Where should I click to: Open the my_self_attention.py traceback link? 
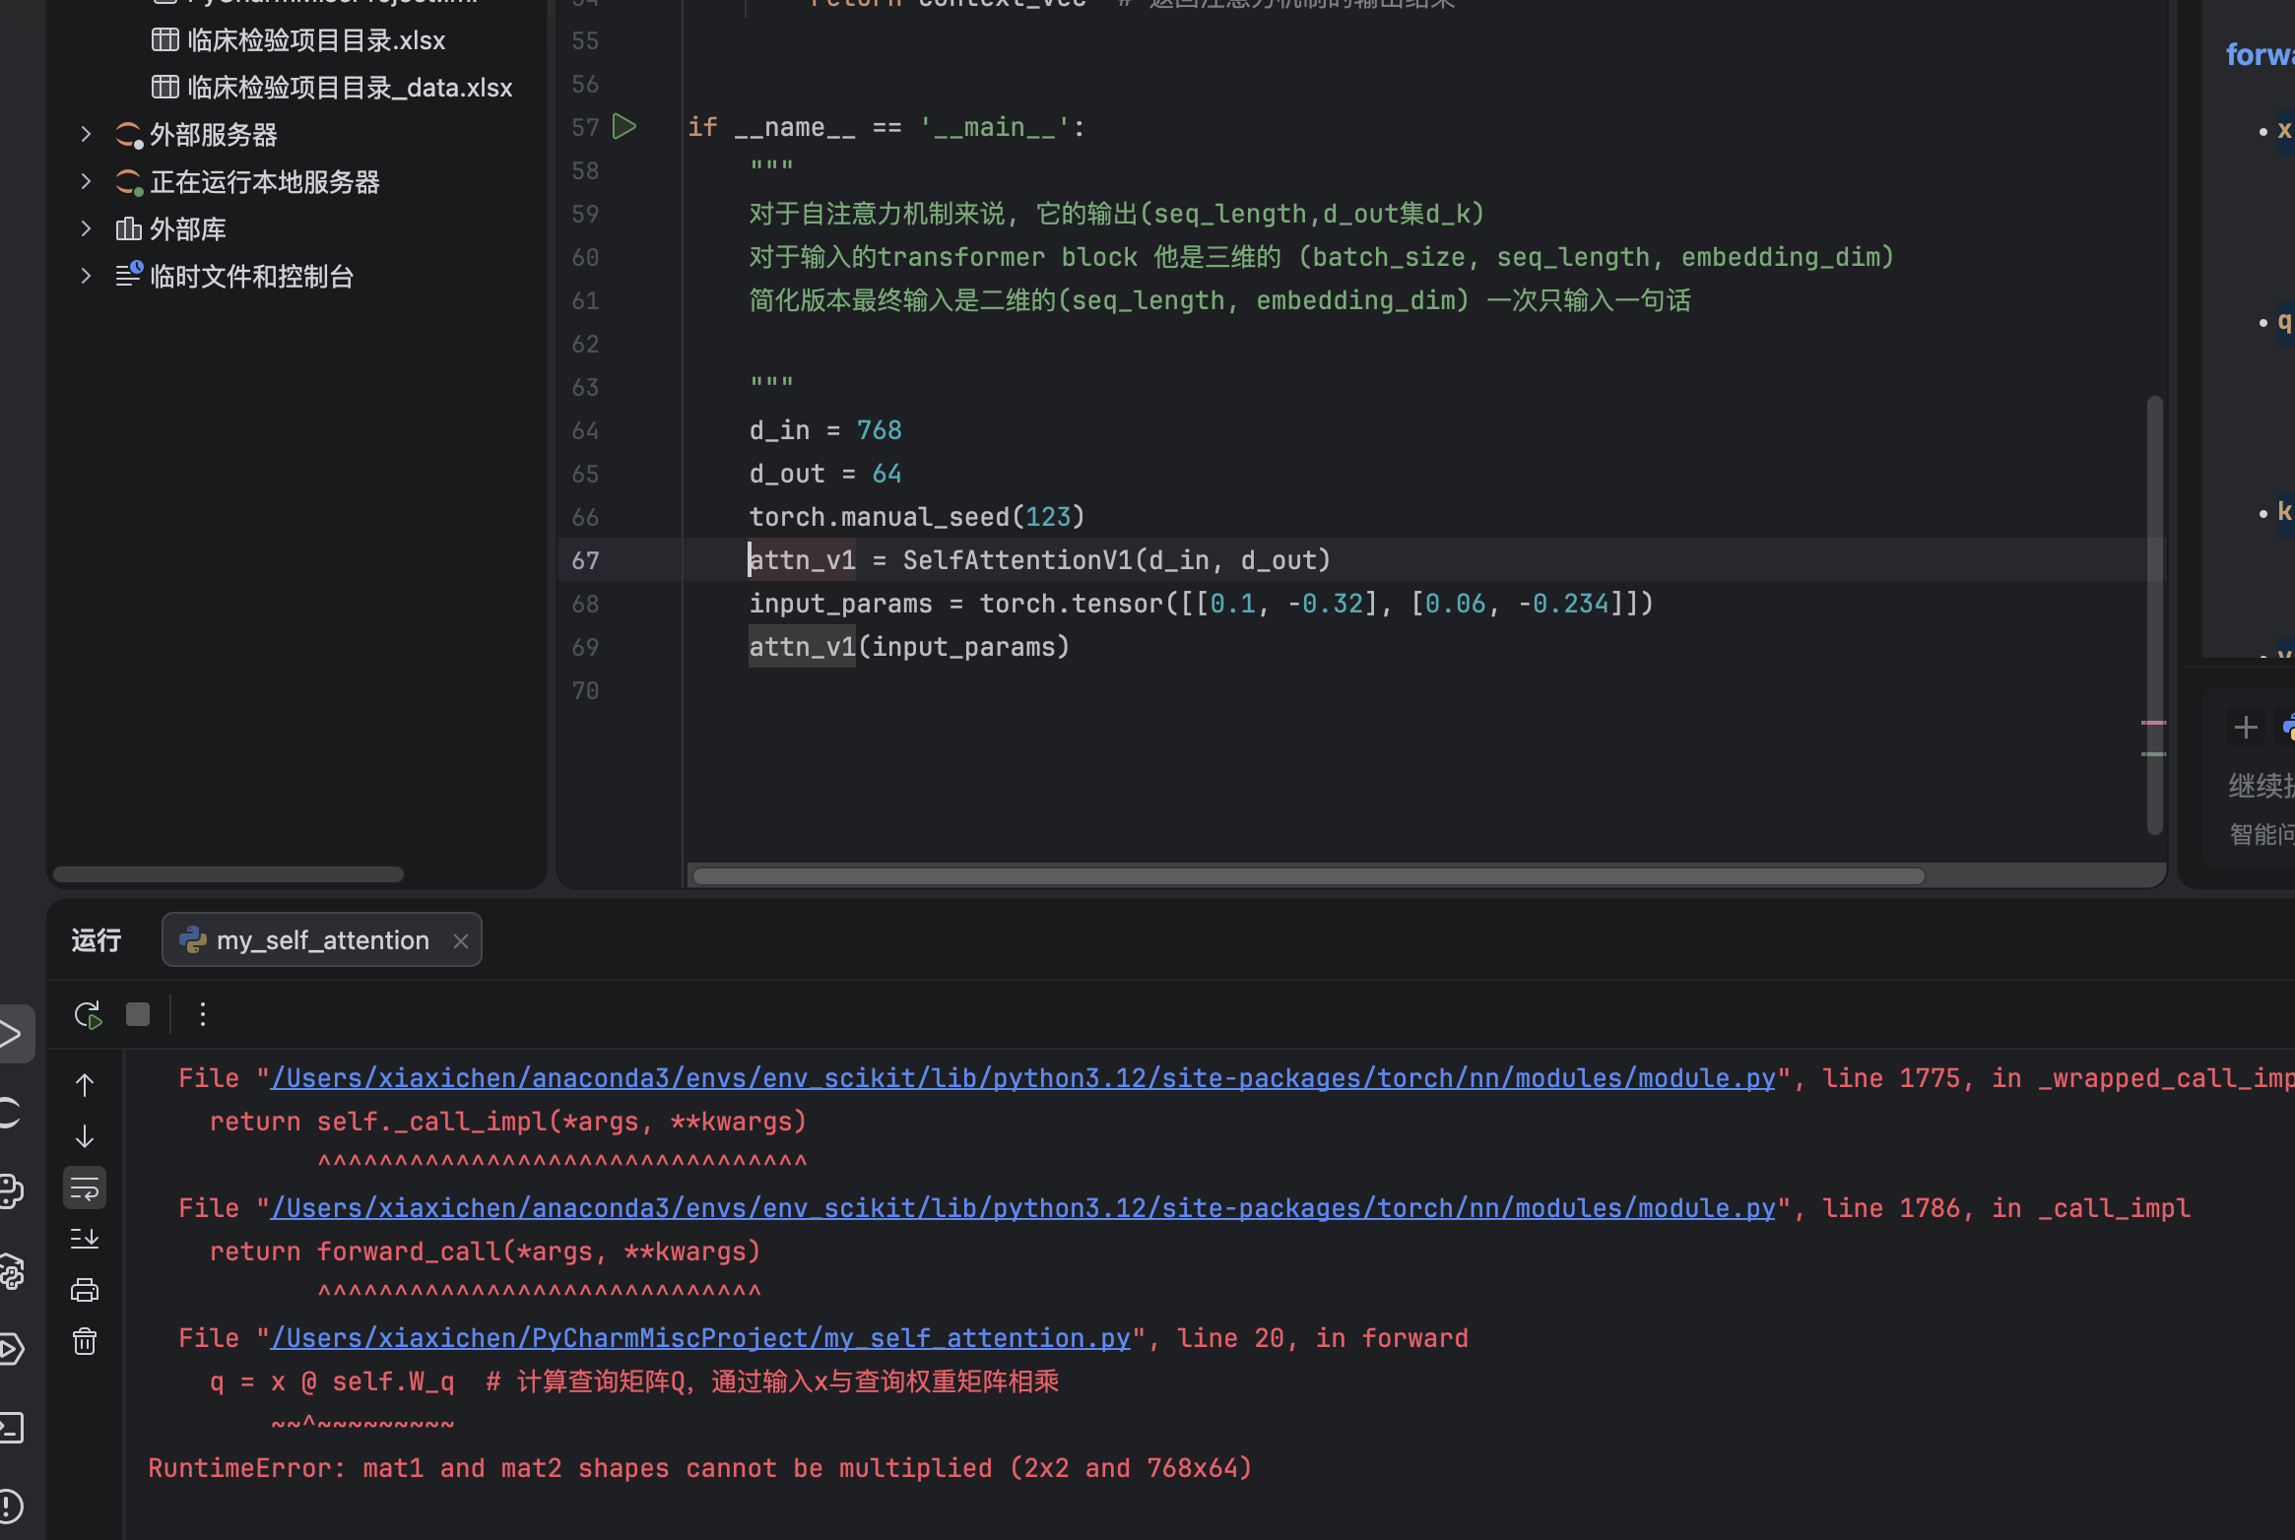[x=699, y=1338]
